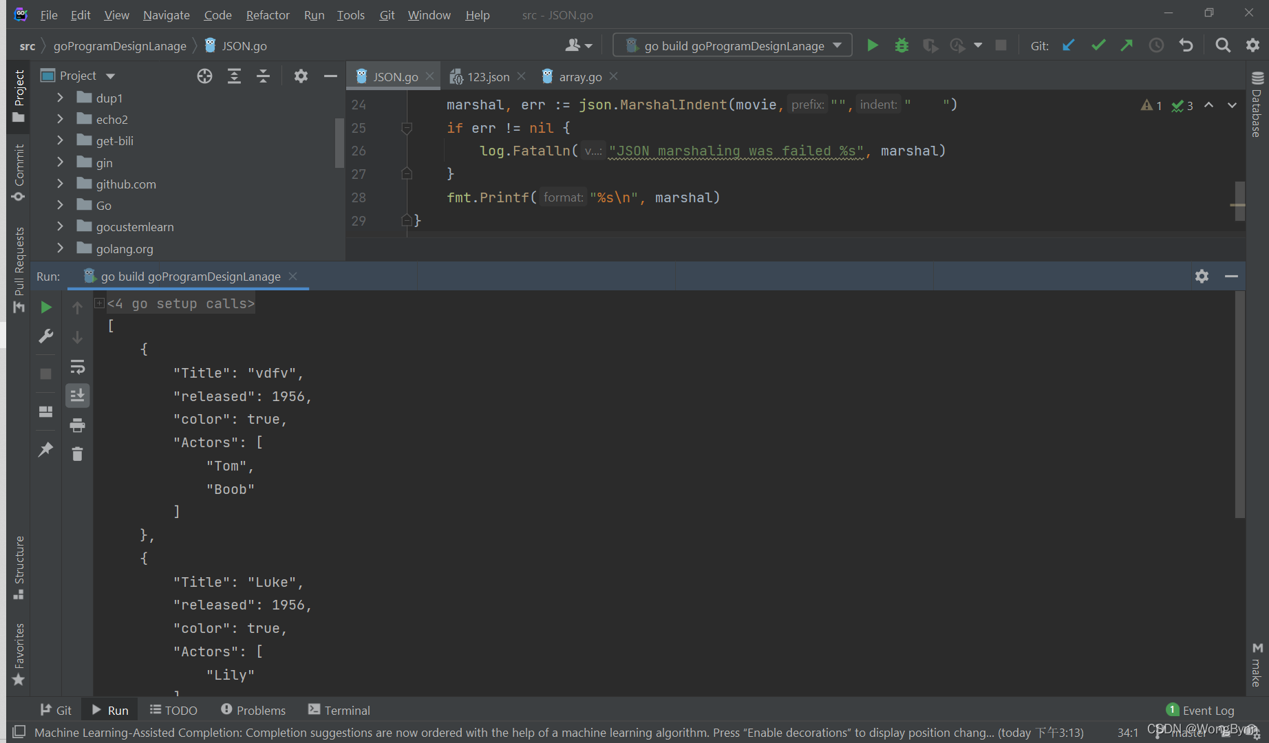1269x743 pixels.
Task: Rerun the go build with green play icon
Action: [x=871, y=45]
